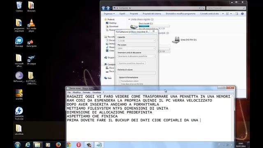Toggle Crea disco di avvio MS-DOS checkbox

click(x=120, y=84)
